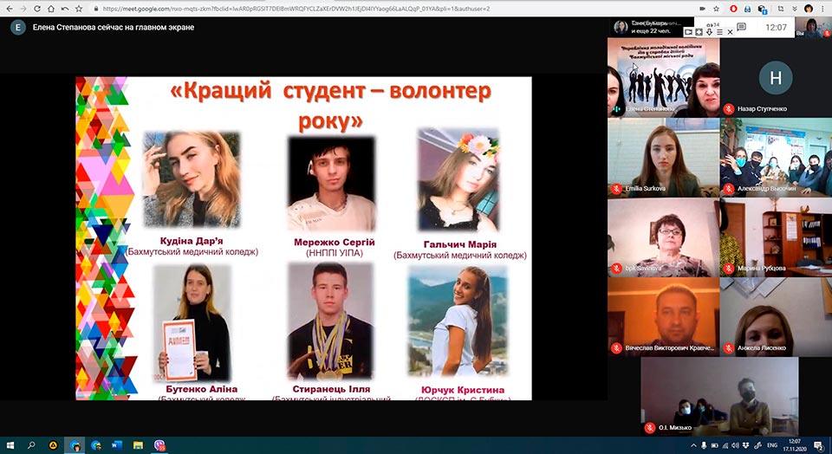Open the Windows Start menu

[10, 445]
